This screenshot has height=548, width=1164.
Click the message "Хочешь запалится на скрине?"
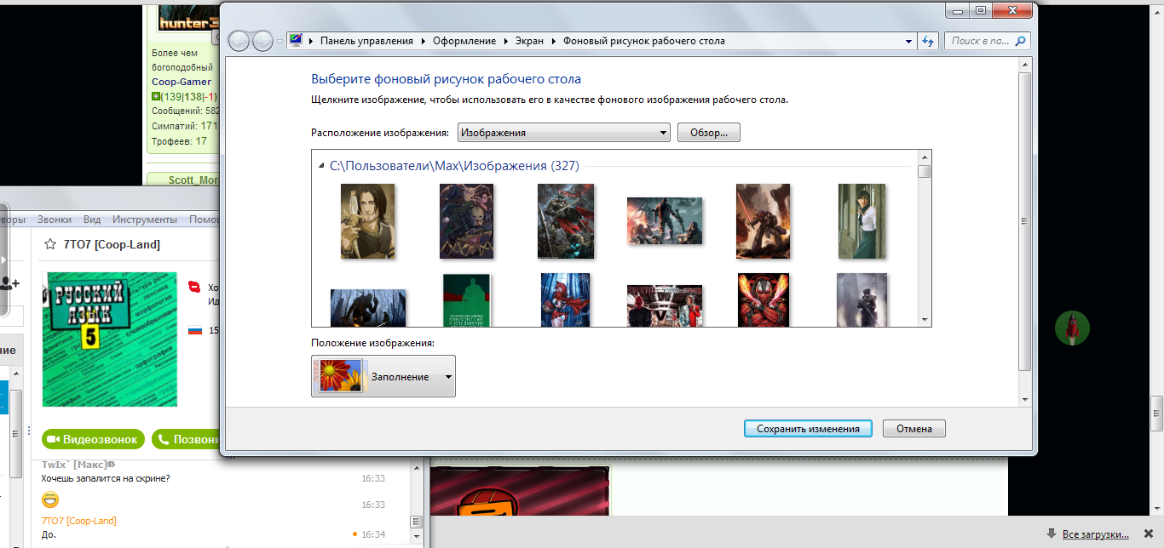tap(106, 478)
